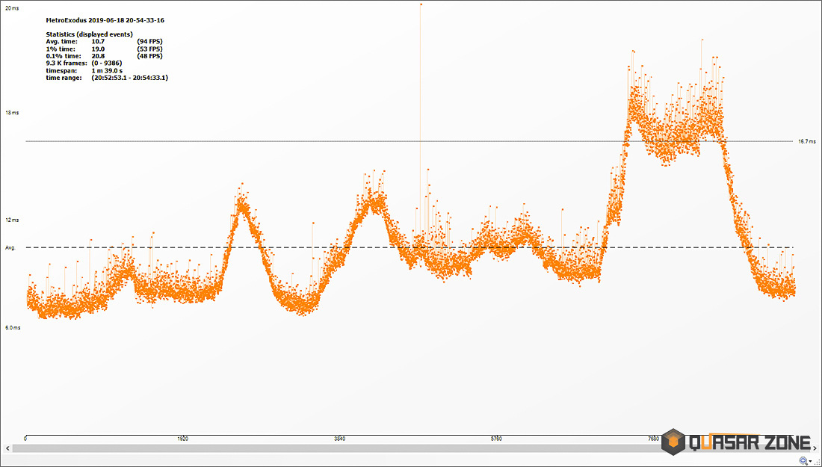Click the horizontal scrollbar thumb

pyautogui.click(x=411, y=448)
